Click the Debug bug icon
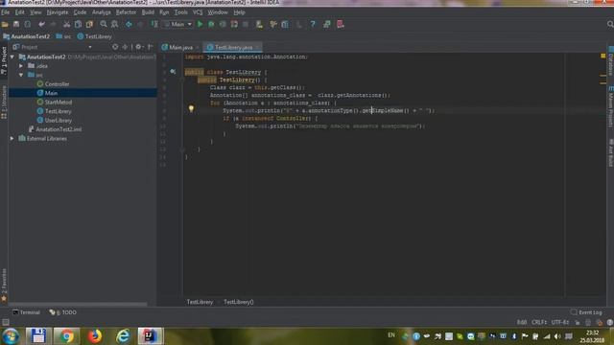614x345 pixels. [211, 24]
